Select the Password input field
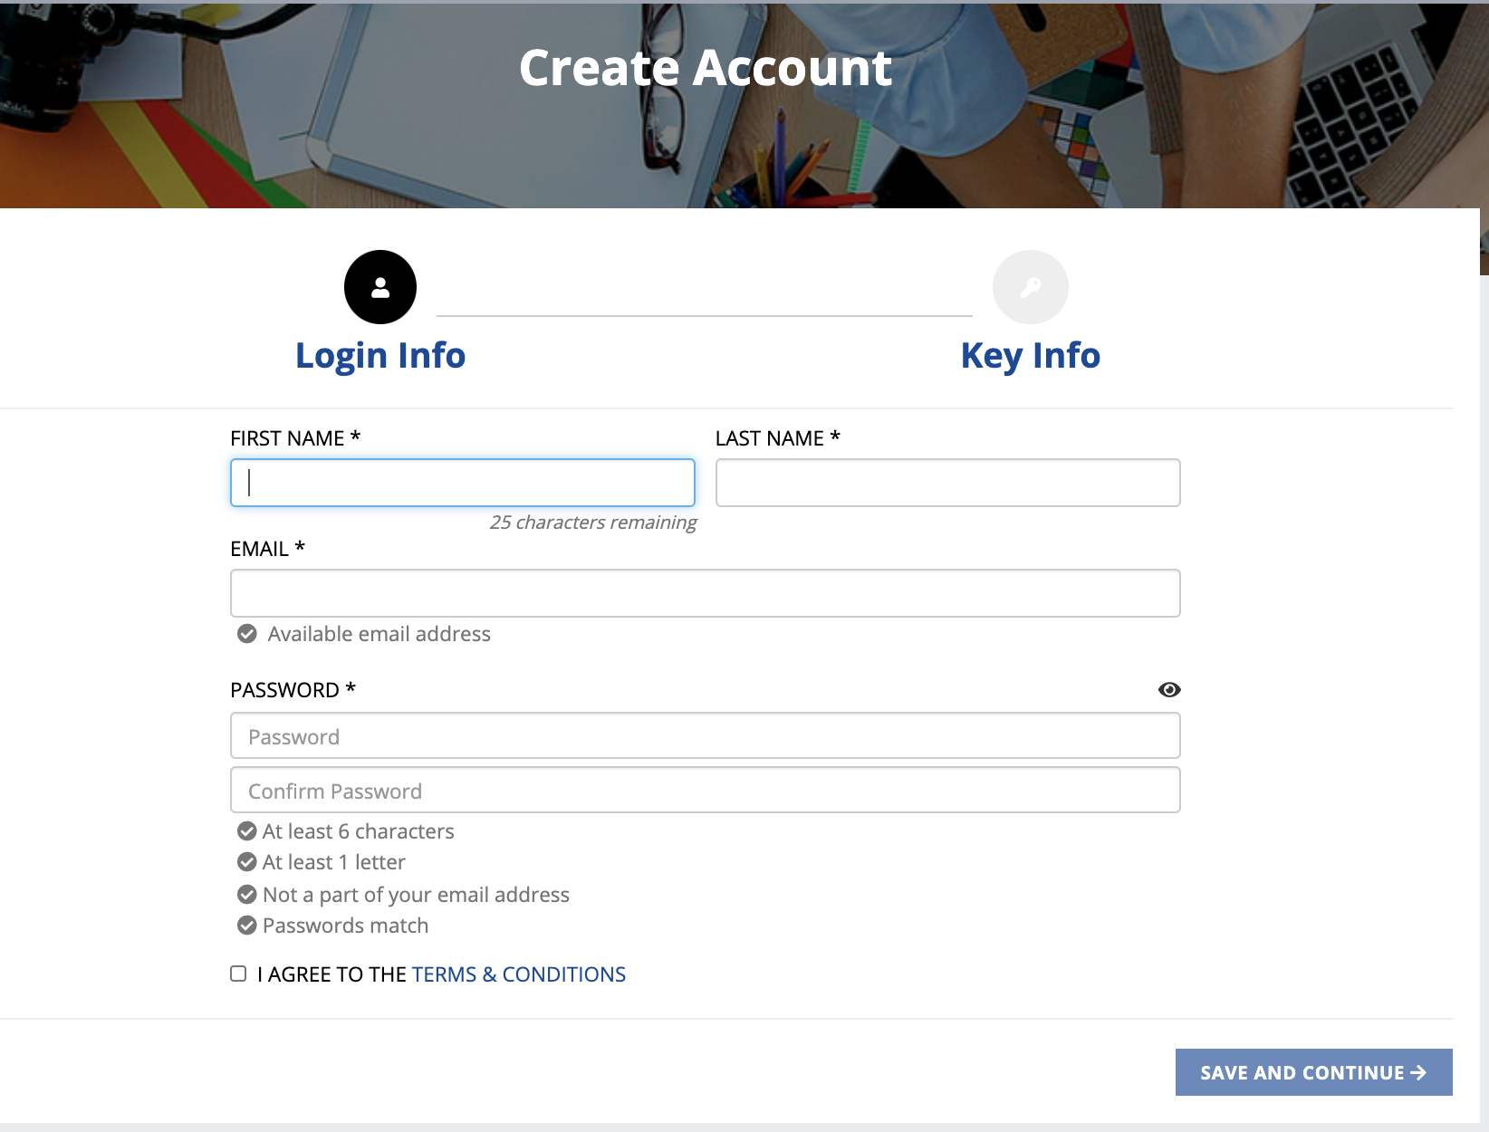 coord(706,735)
